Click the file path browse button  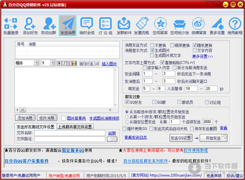112,139
